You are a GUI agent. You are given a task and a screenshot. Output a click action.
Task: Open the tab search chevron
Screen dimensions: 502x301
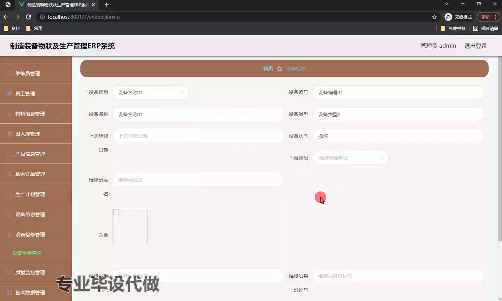click(447, 4)
